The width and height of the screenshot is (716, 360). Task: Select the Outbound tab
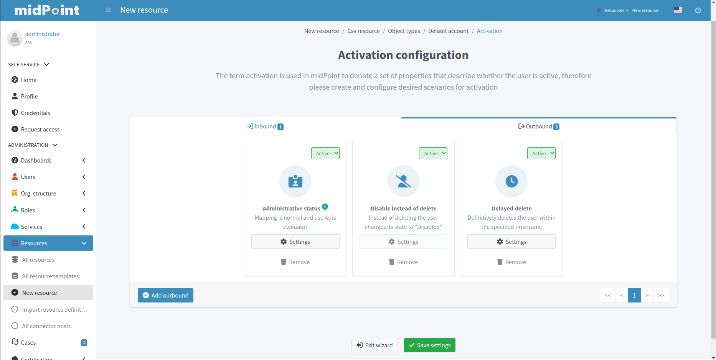click(x=538, y=126)
